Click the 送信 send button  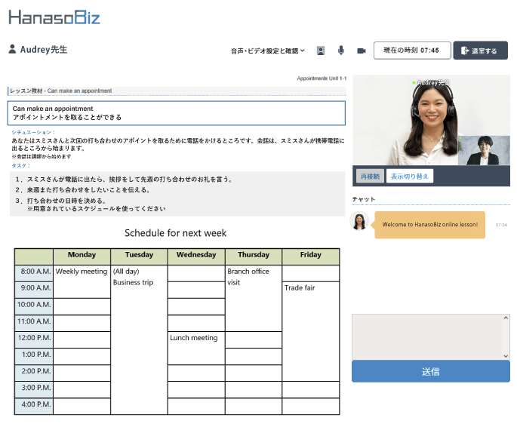click(431, 371)
